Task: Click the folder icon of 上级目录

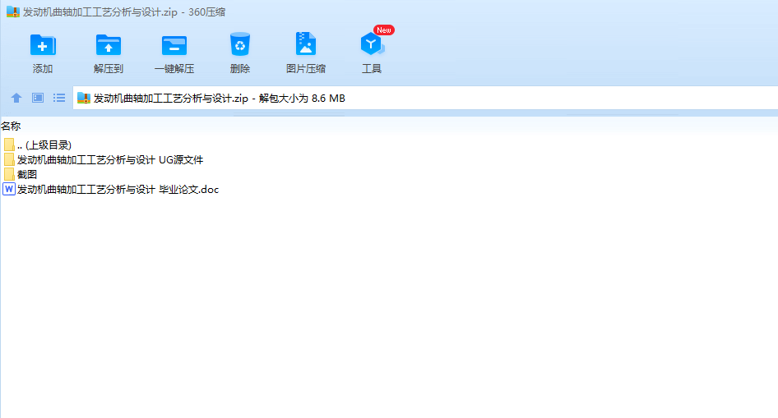Action: pos(9,145)
